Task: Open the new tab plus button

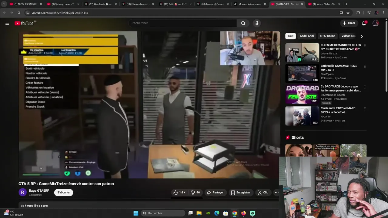Action: [346, 4]
